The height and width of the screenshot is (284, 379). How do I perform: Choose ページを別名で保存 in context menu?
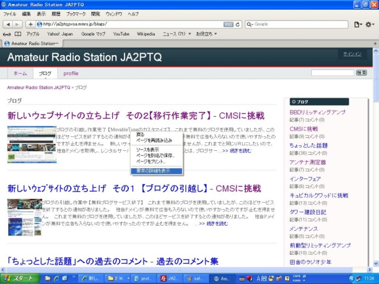[156, 156]
